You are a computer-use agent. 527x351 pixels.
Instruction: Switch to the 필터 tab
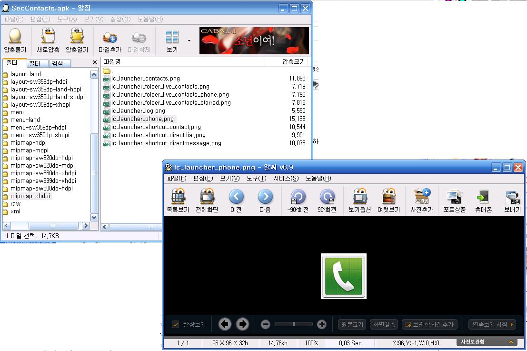tap(34, 63)
